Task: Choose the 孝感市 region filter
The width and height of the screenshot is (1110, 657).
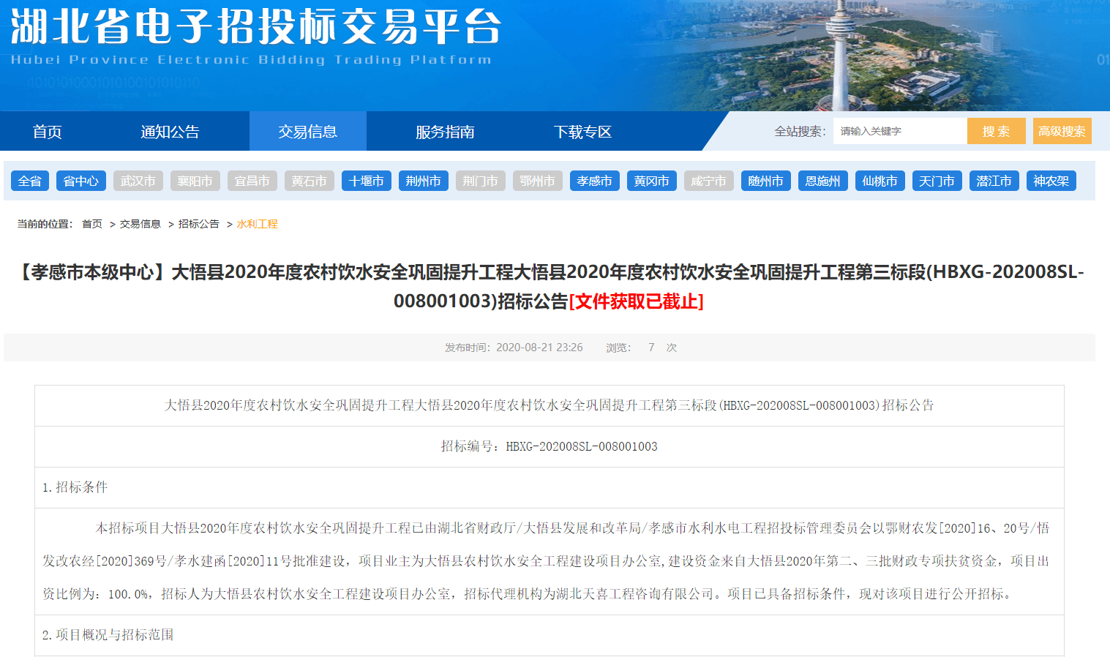Action: (595, 181)
